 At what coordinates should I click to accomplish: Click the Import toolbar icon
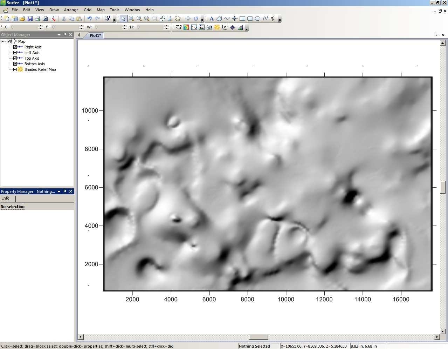coord(46,19)
